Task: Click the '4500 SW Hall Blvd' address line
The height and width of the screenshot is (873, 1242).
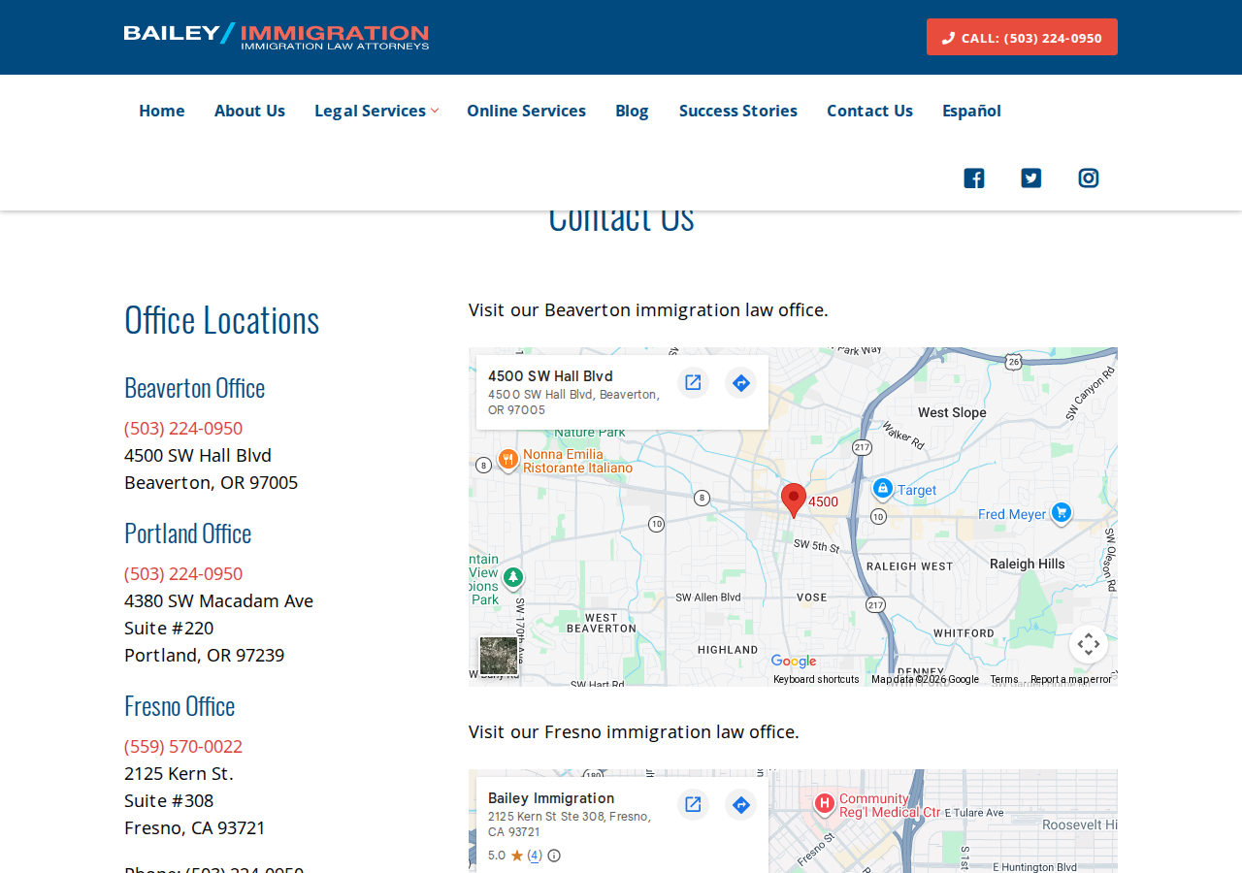Action: [x=198, y=455]
